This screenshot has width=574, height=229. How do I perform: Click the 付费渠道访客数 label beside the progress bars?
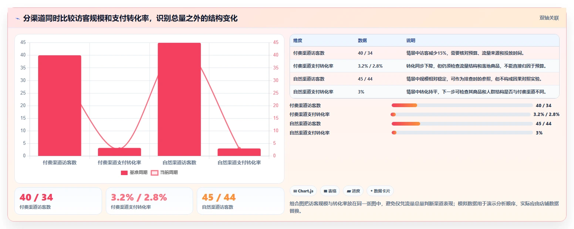click(x=305, y=106)
